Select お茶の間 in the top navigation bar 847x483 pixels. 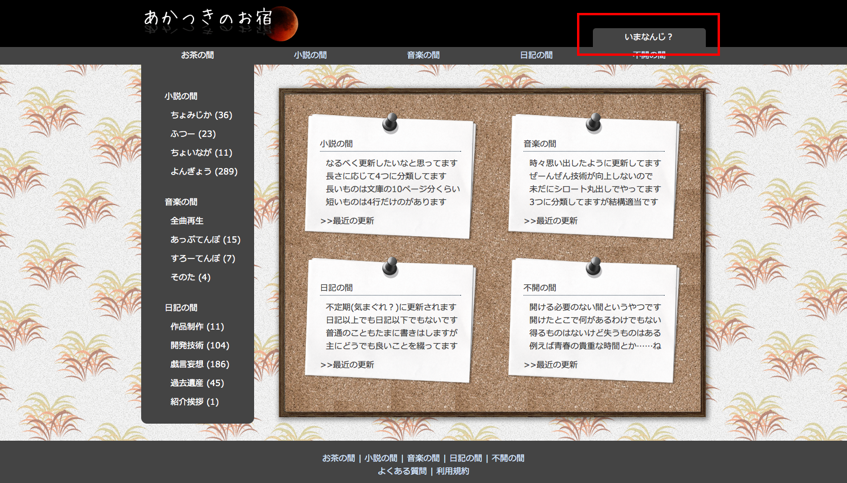pyautogui.click(x=197, y=55)
